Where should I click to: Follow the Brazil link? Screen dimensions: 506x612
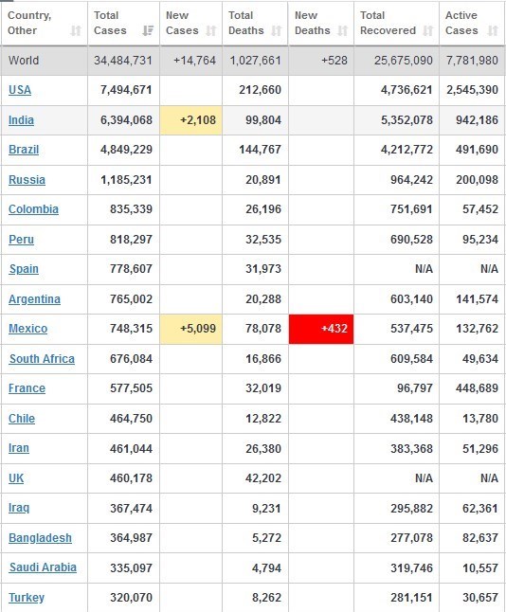tap(24, 150)
